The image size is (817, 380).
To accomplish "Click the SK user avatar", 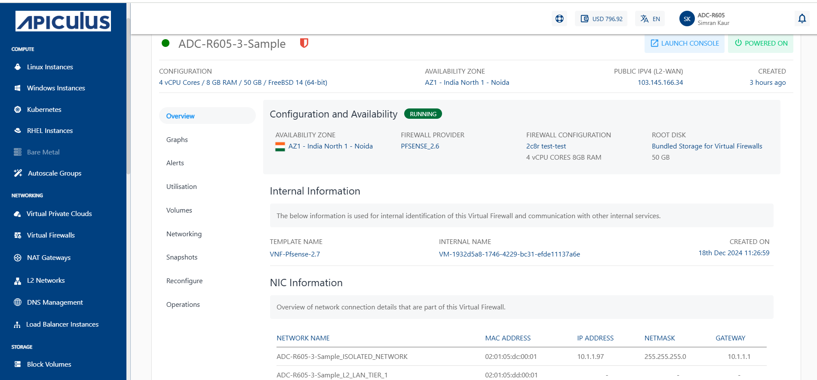I will coord(687,19).
